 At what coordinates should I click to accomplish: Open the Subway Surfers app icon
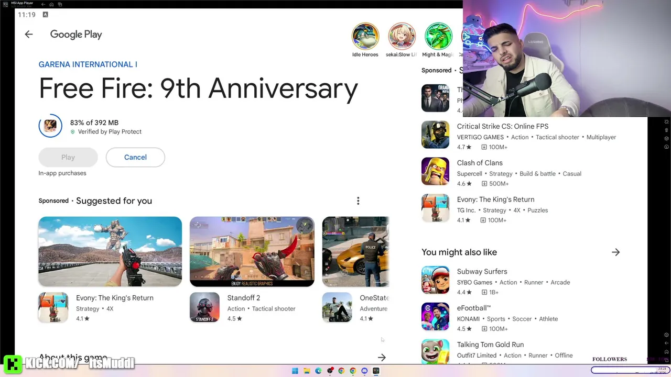(435, 280)
